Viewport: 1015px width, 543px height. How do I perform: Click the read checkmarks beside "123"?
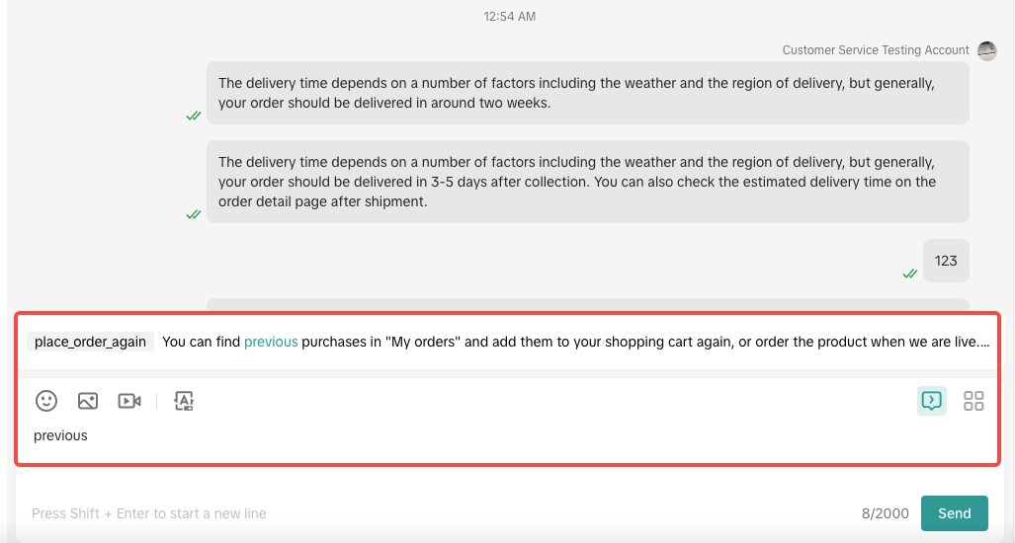(x=910, y=273)
